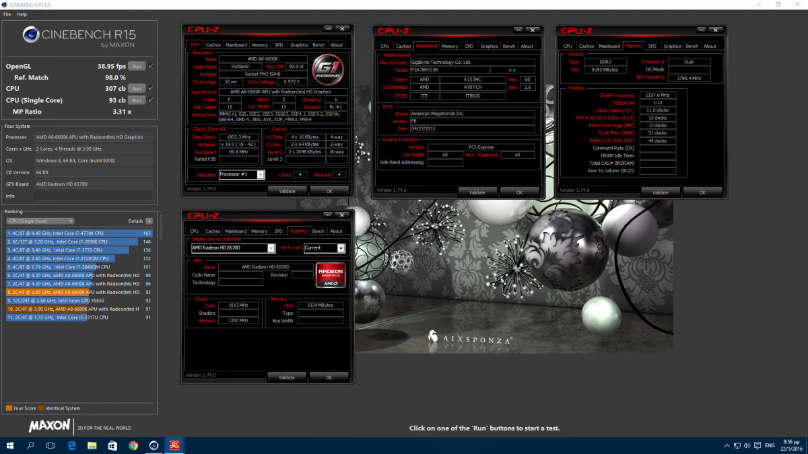Select ranking row Intel Core i7-3770 CPU
The image size is (808, 454).
[79, 250]
